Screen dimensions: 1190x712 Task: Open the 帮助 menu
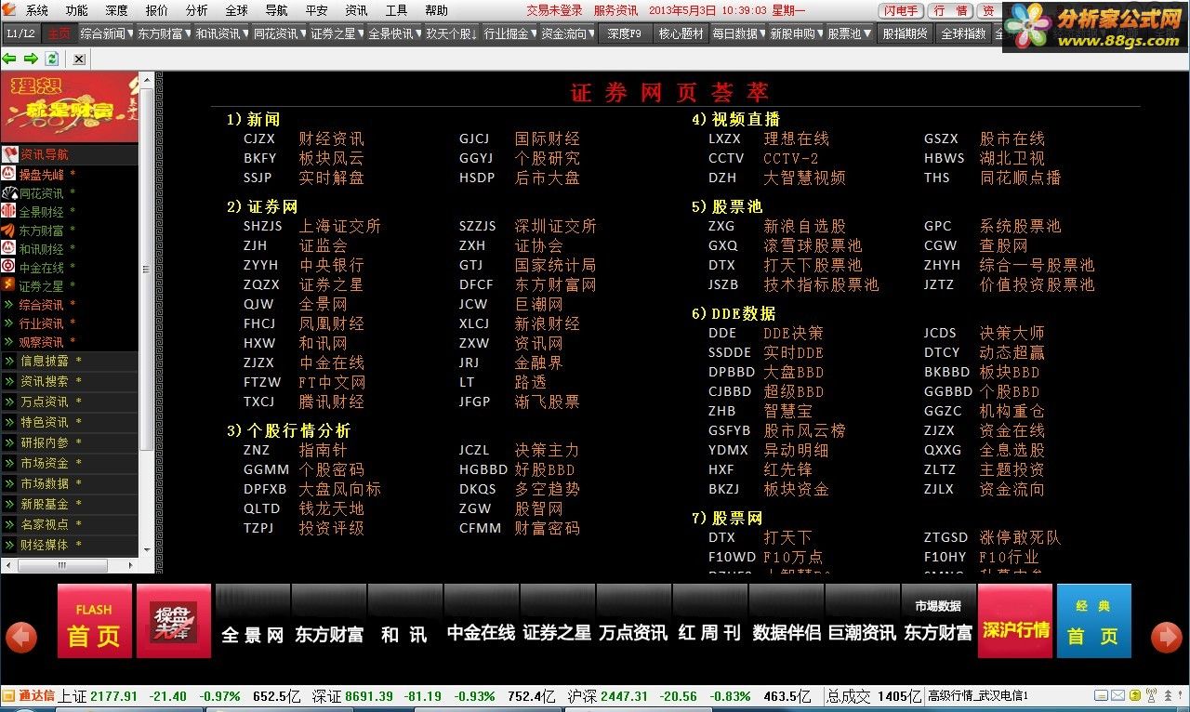point(436,11)
